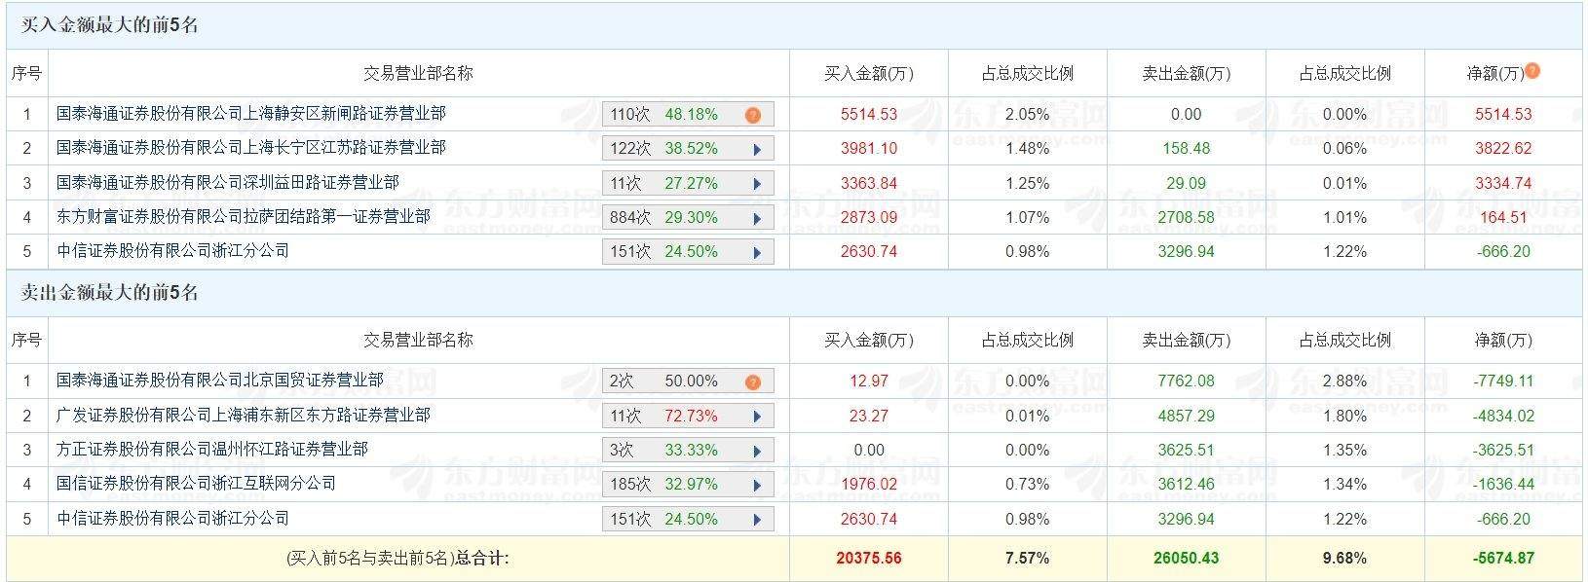Click the orange question icon in 上海静安区新闸路 row
Viewport: 1588px width, 582px height.
coord(753,115)
